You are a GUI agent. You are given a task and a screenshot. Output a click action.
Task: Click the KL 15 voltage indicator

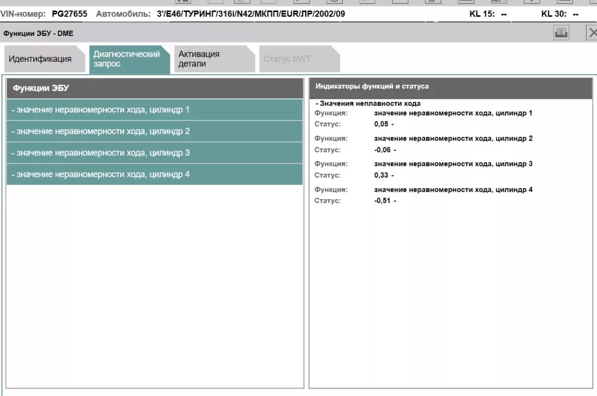(x=488, y=14)
